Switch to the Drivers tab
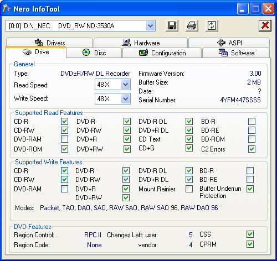277x261 pixels. 49,43
